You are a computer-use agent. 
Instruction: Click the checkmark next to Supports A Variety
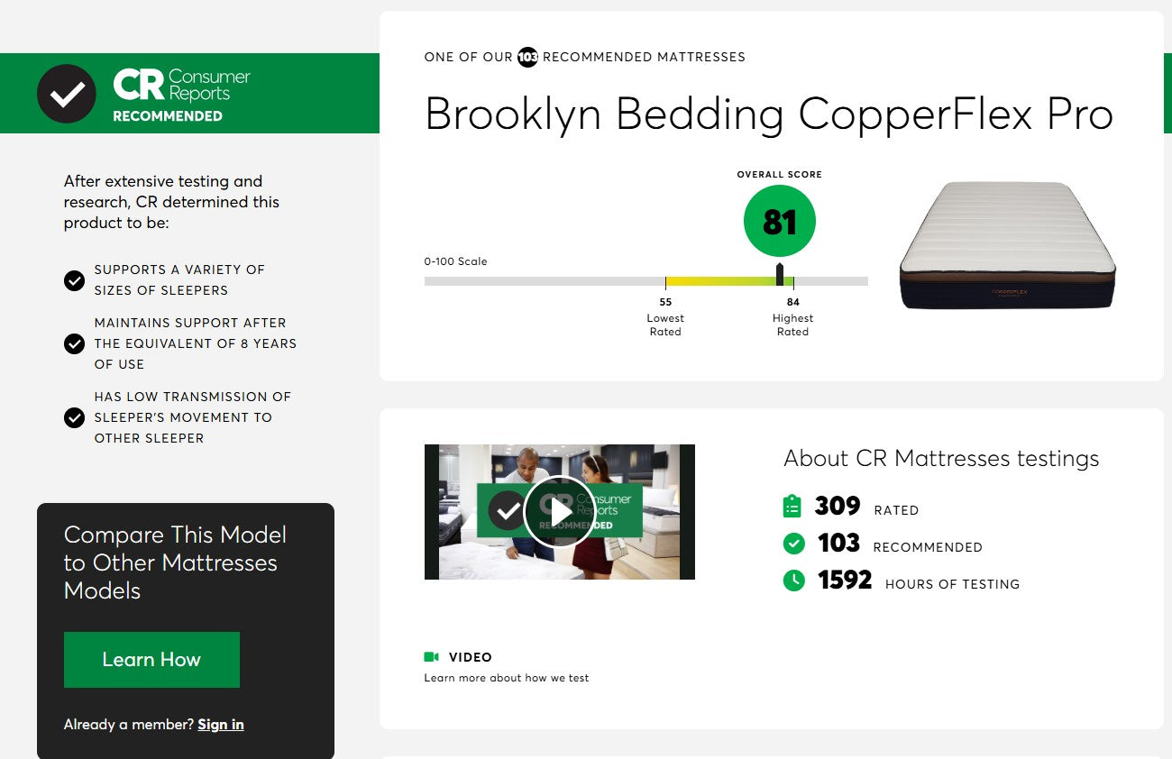point(75,280)
